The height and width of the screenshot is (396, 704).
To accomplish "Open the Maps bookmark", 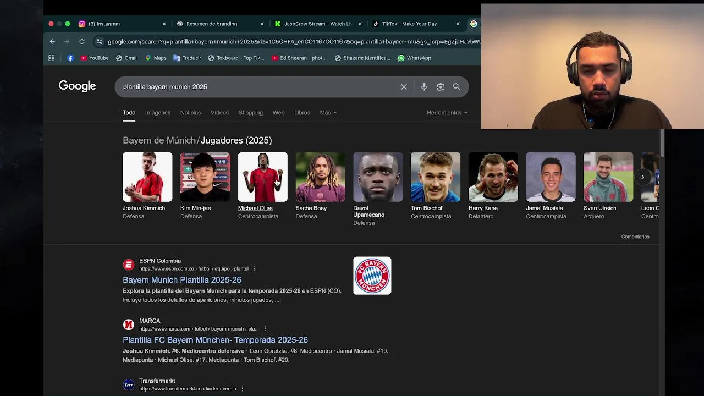I will (x=156, y=58).
